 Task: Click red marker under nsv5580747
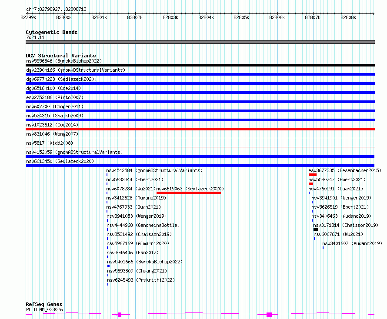311,184
